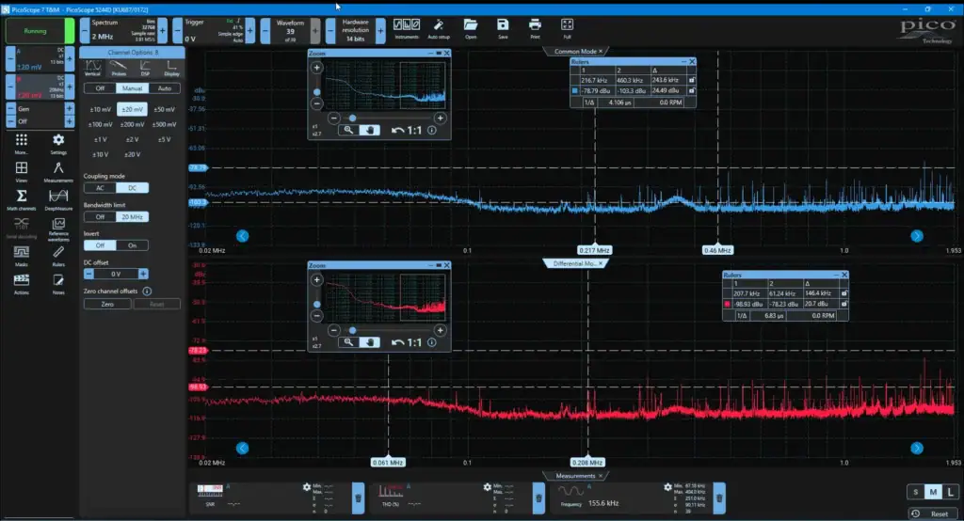This screenshot has width=964, height=521.
Task: Increase Hardware resolution with plus button
Action: [380, 30]
